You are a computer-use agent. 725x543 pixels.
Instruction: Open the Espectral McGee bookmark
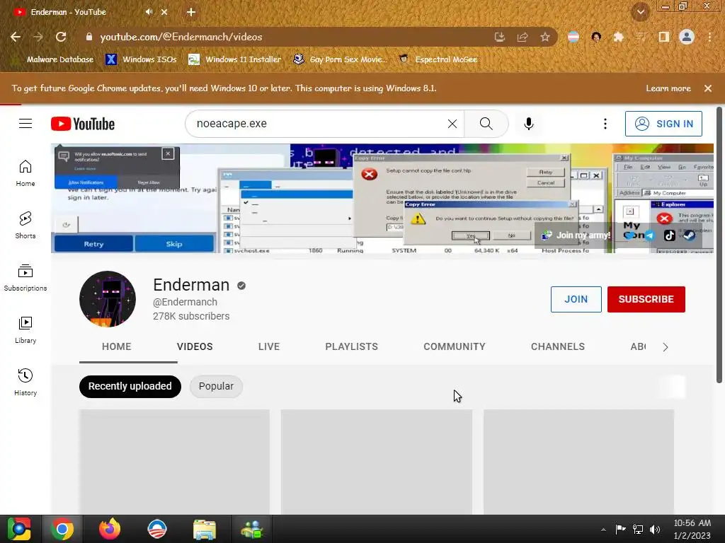click(x=438, y=59)
